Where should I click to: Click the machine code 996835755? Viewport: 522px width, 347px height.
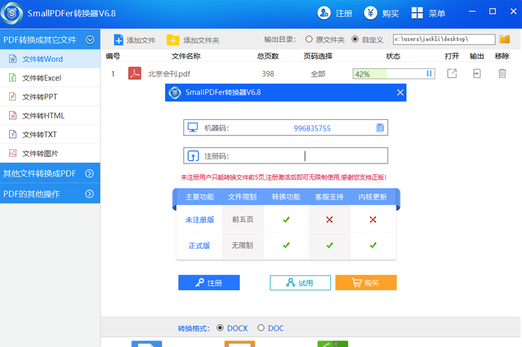[x=312, y=128]
